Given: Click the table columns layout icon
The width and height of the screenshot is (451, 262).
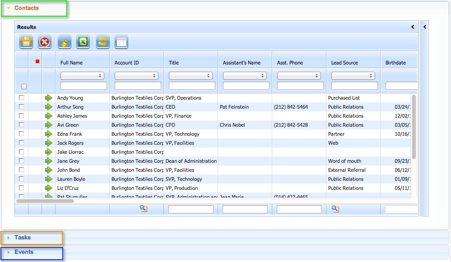Looking at the screenshot, I should tap(121, 42).
